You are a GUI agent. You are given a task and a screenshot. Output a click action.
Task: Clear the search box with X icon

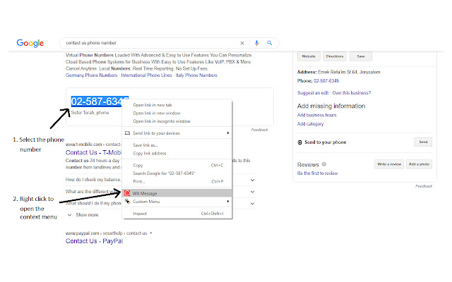242,43
